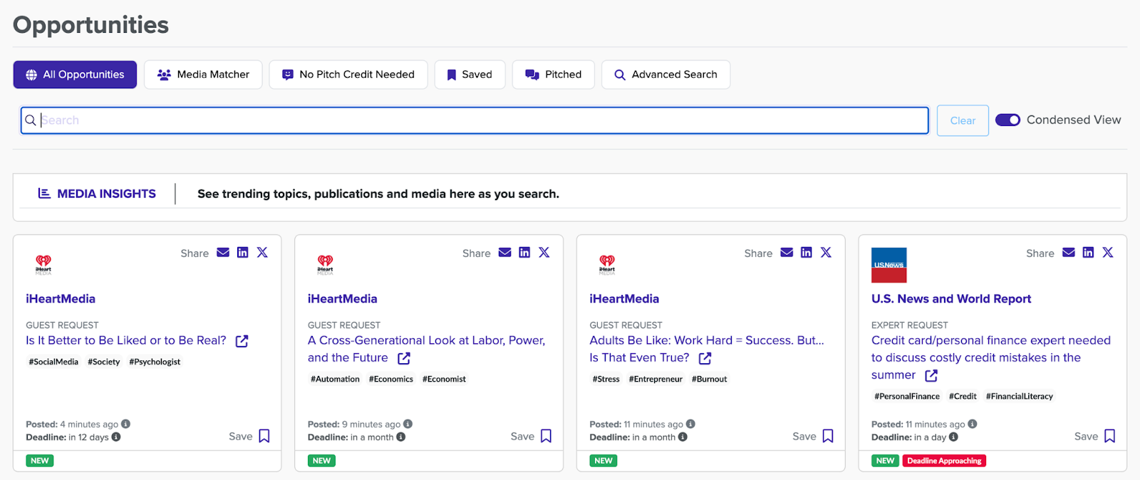
Task: Select the #Economist tag
Action: pos(444,379)
